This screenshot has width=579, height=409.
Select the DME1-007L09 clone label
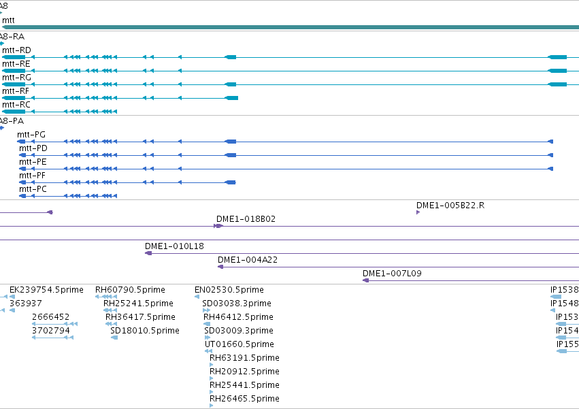[x=392, y=274]
